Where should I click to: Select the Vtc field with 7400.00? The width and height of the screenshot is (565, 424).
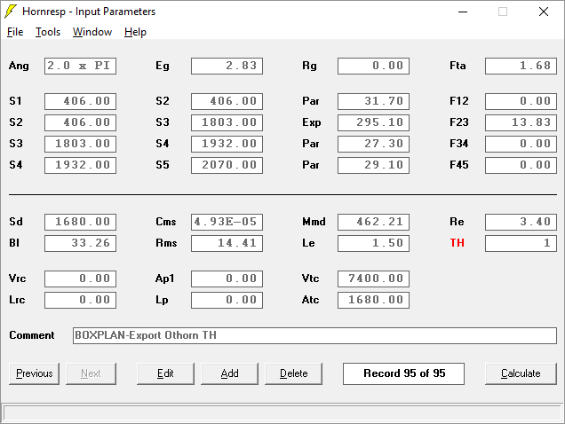(374, 279)
